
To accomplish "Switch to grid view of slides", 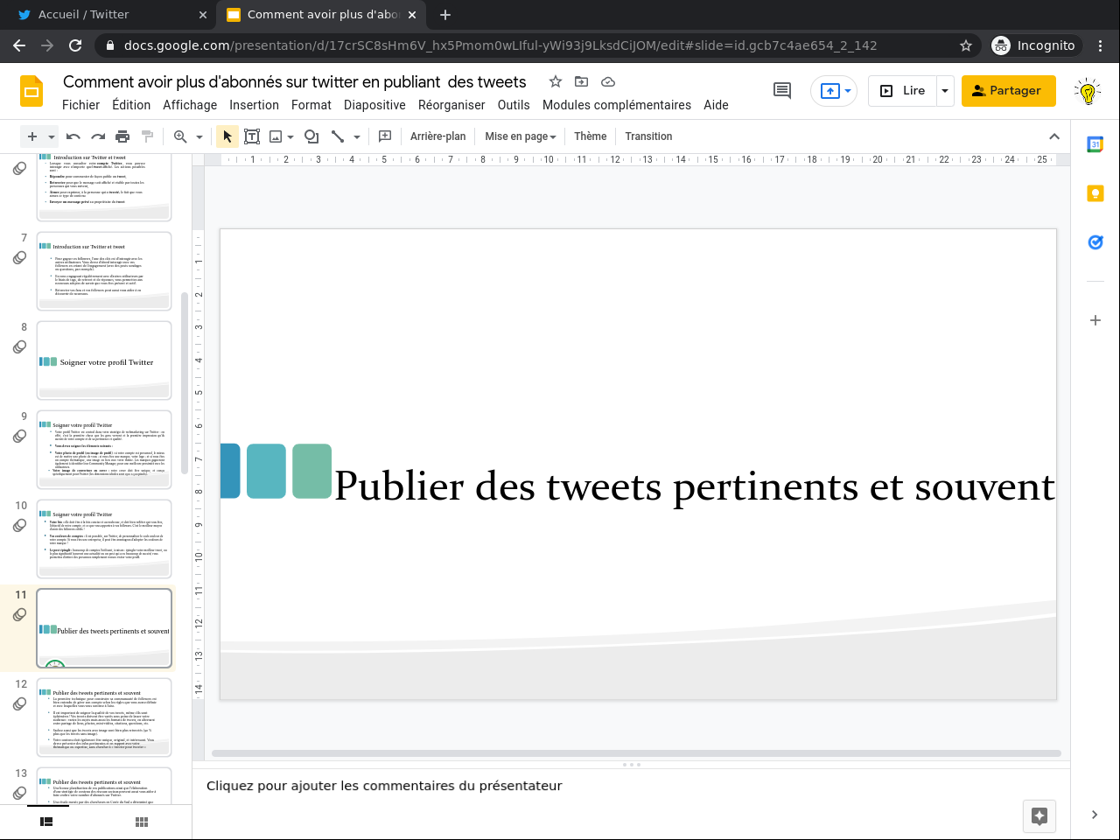I will [x=142, y=822].
